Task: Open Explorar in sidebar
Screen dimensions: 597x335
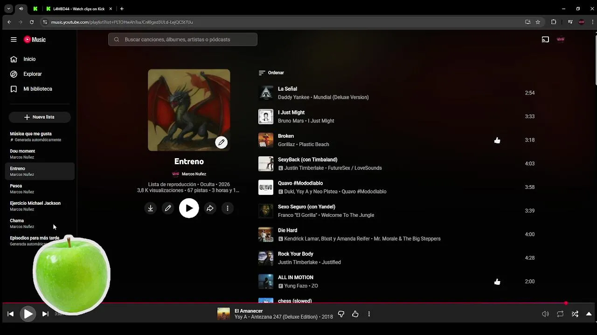Action: tap(39, 74)
